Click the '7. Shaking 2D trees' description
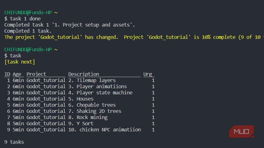This screenshot has width=264, height=148. coord(95,111)
